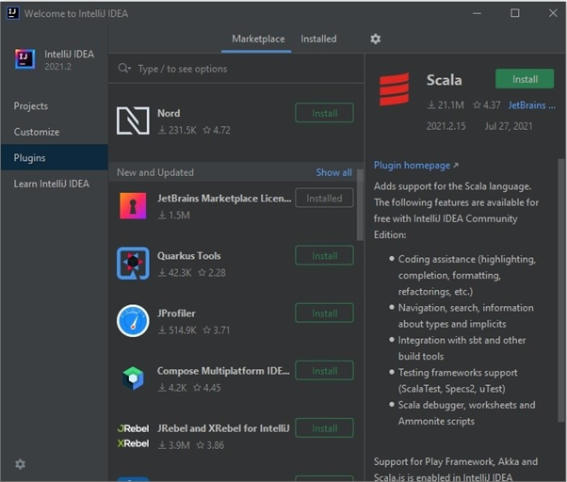Select the Quarkus Tools plugin title

point(188,255)
